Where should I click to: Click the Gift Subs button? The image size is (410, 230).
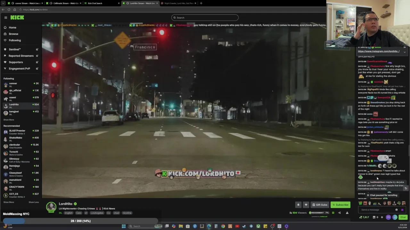point(320,205)
